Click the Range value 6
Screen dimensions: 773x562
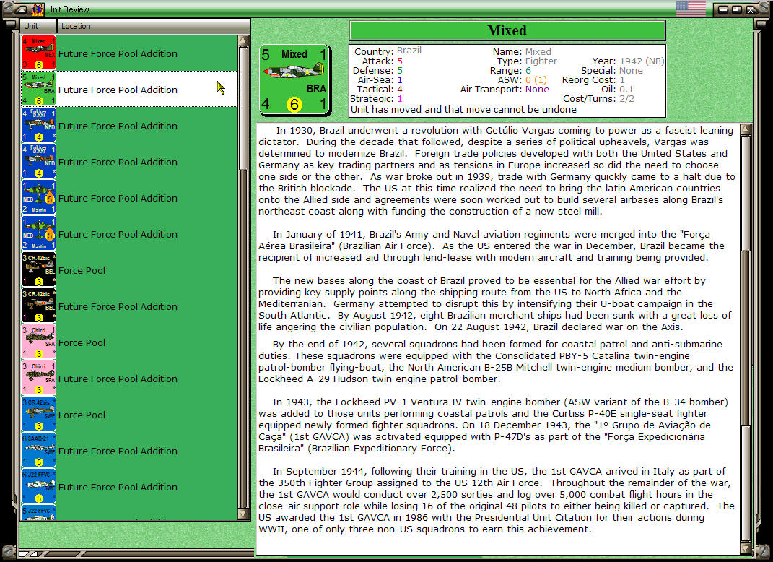528,71
